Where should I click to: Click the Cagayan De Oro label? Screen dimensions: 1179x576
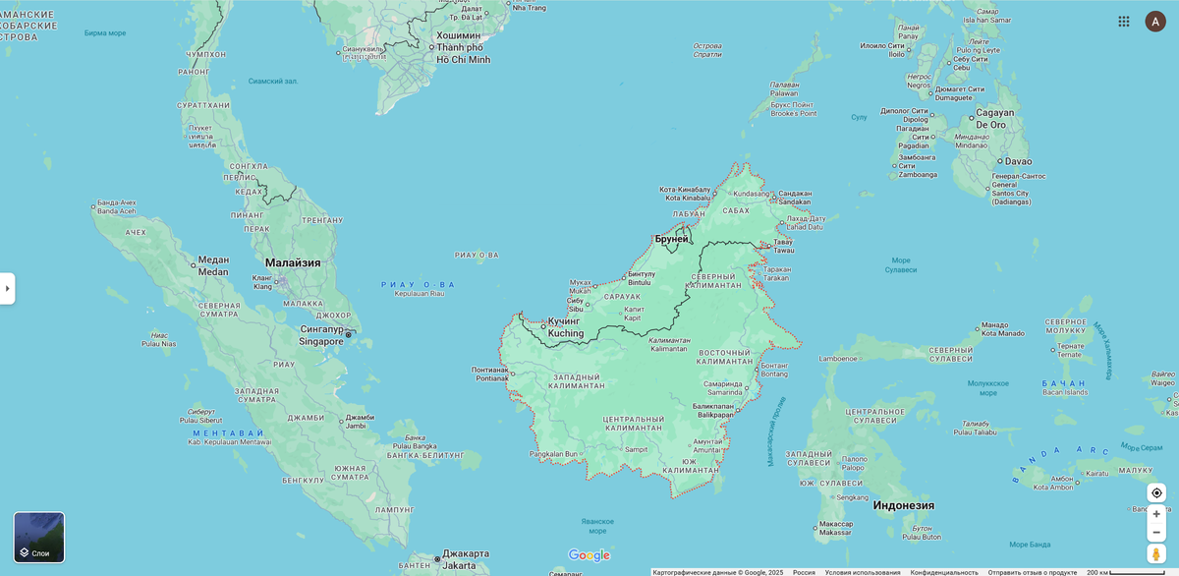pyautogui.click(x=994, y=119)
